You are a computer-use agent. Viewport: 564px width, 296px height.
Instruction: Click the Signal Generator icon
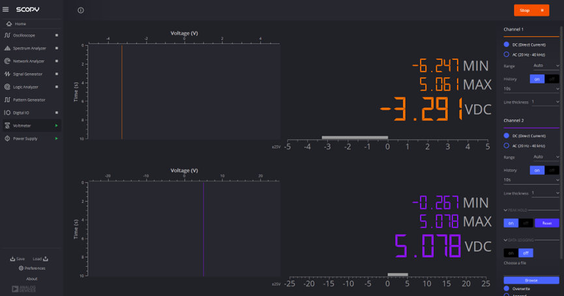click(x=7, y=74)
